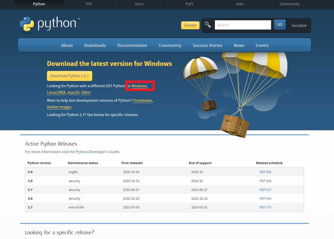Click the 2025-10 end of support cell
Image resolution: width=334 pixels, height=239 pixels.
(197, 172)
